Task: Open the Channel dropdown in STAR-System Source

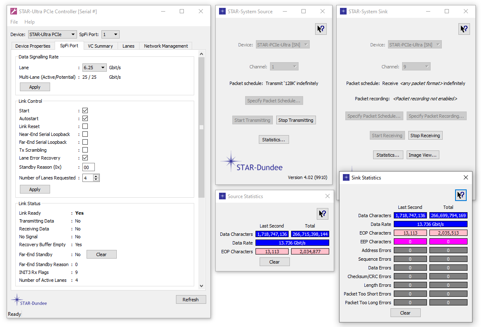Action: [284, 66]
